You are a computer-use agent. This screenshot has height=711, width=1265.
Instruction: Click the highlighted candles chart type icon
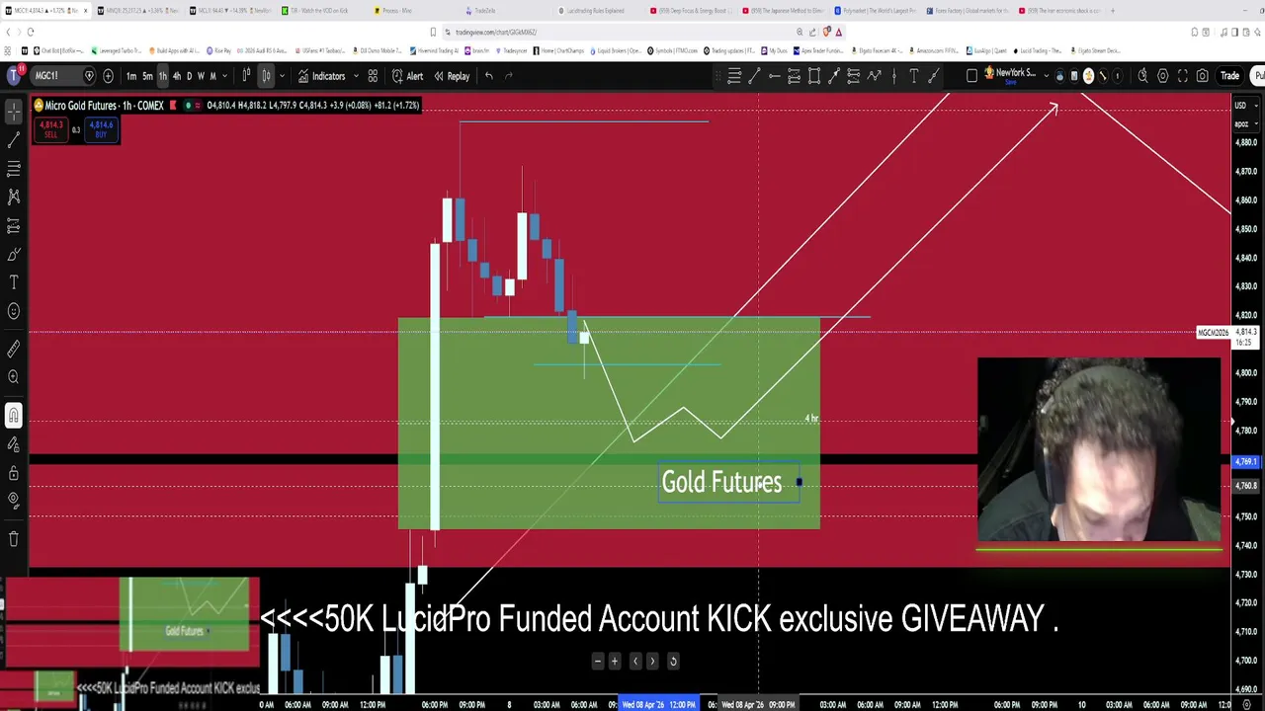coord(266,76)
